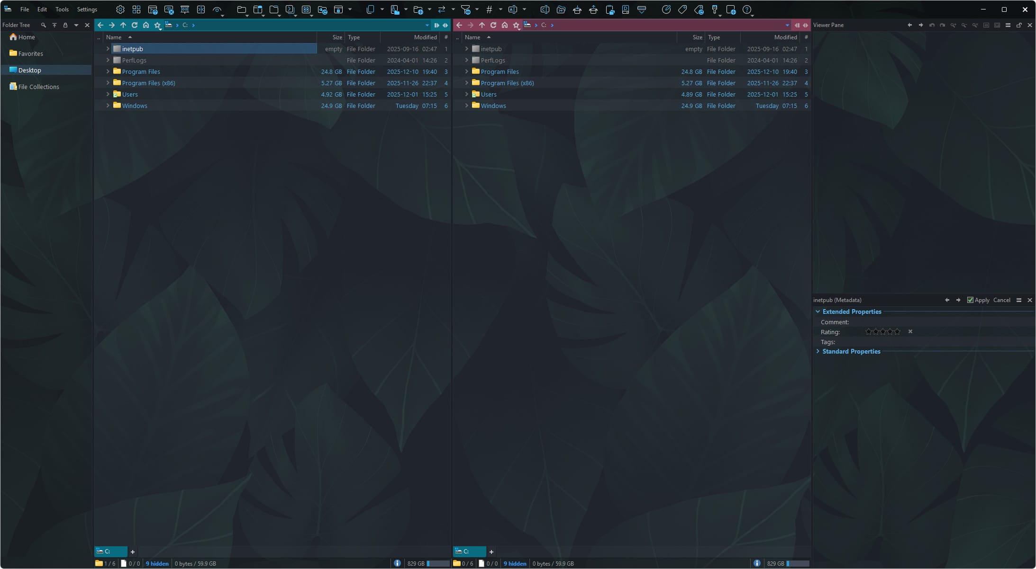Viewport: 1036px width, 569px height.
Task: Click the tag icon in toolbar
Action: (x=682, y=9)
